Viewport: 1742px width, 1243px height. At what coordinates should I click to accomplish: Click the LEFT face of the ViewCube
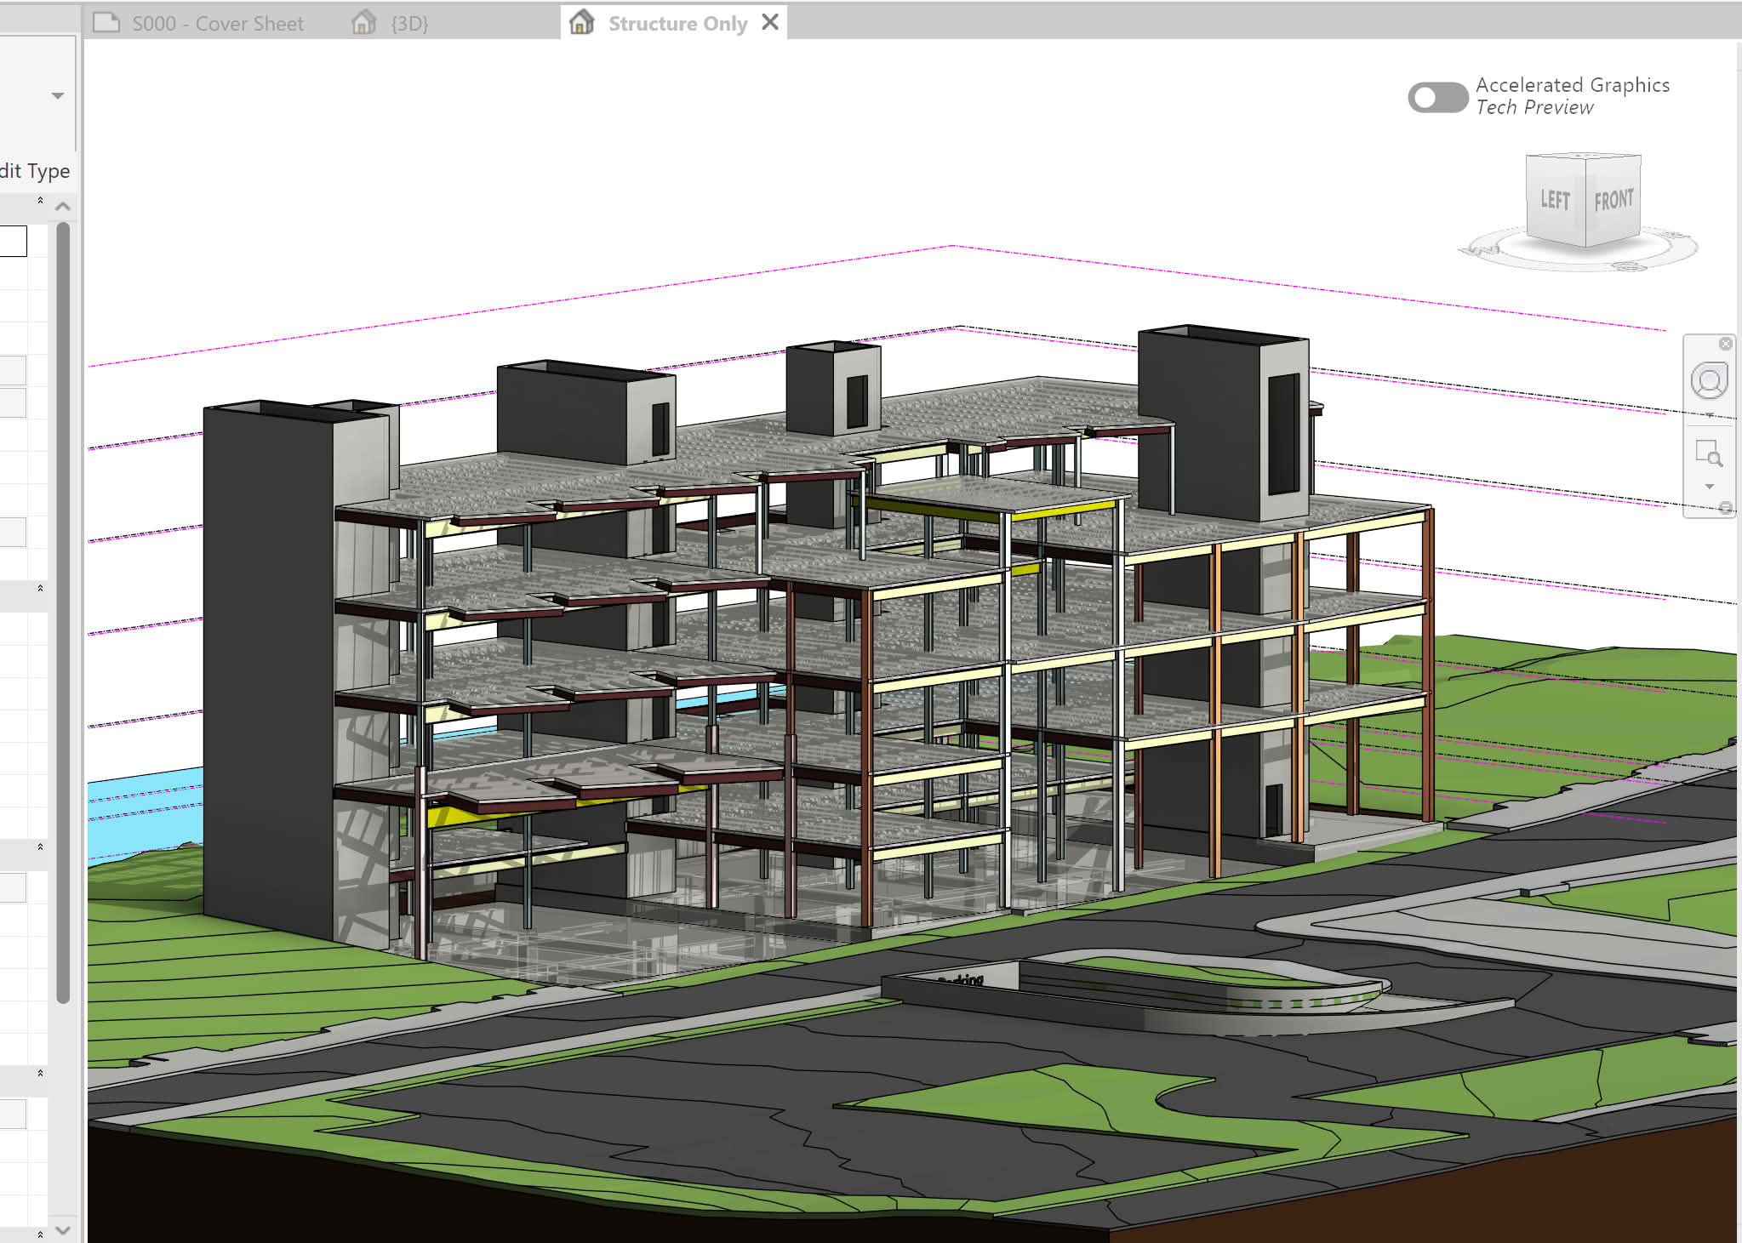(x=1556, y=199)
